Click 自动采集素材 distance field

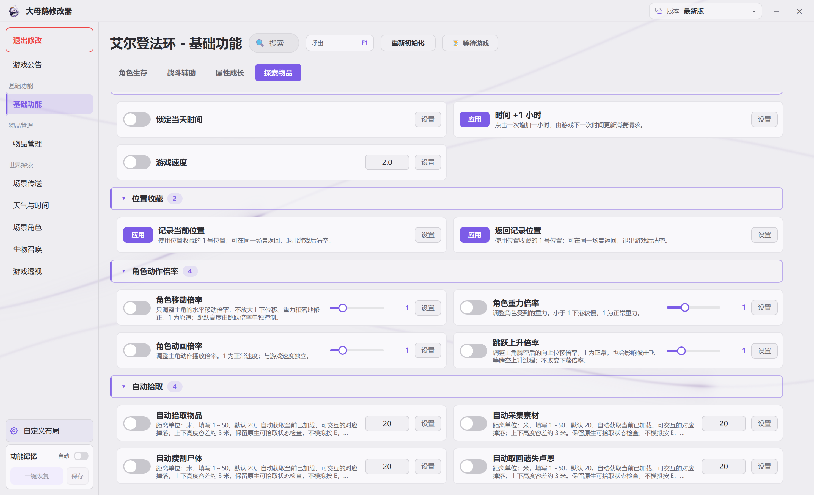724,423
